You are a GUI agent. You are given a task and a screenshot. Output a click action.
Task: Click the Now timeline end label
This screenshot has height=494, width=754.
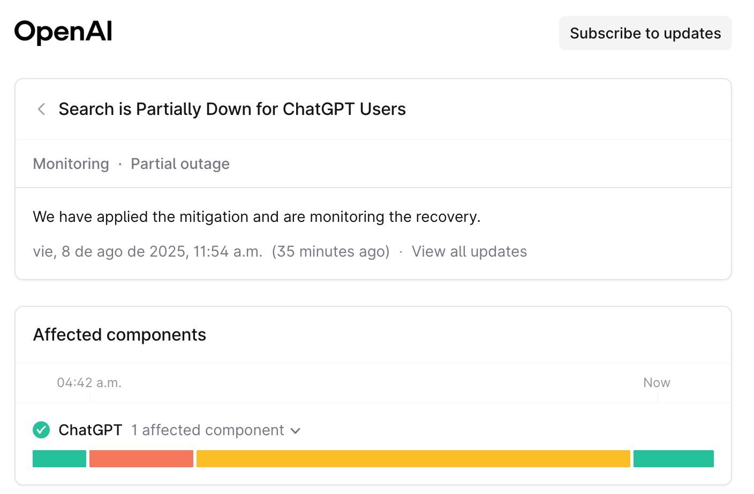coord(657,383)
